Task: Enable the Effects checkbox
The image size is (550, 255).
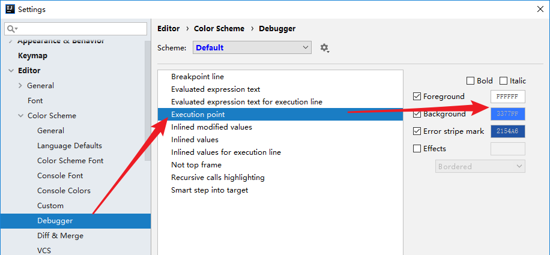Action: click(x=417, y=149)
